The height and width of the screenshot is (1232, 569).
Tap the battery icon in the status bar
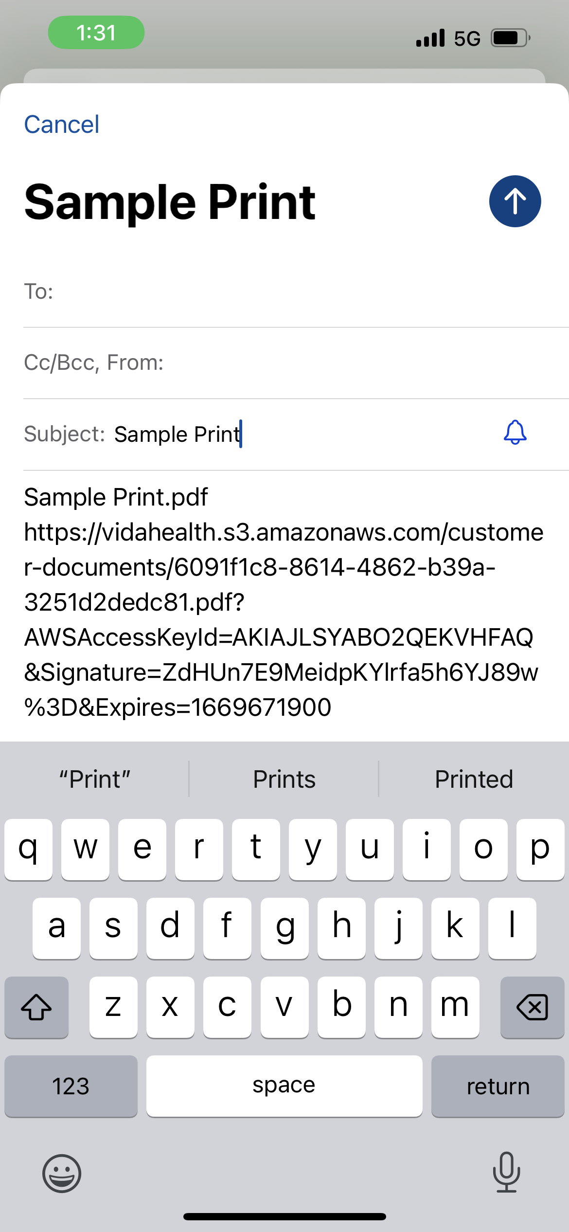[x=510, y=38]
